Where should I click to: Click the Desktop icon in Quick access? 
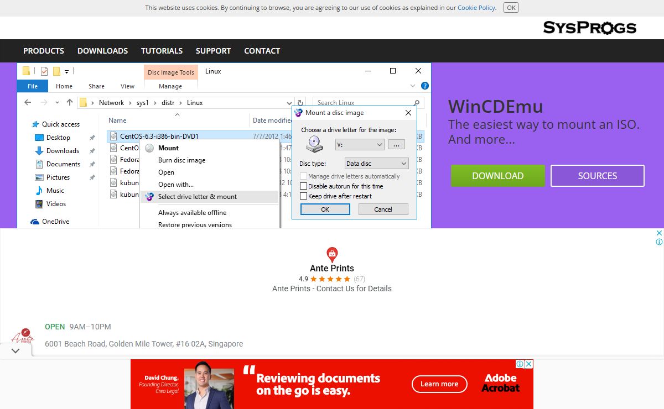click(x=39, y=138)
